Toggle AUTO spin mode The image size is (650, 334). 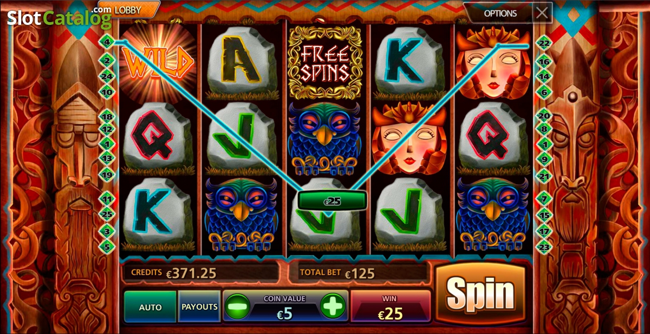click(x=151, y=307)
